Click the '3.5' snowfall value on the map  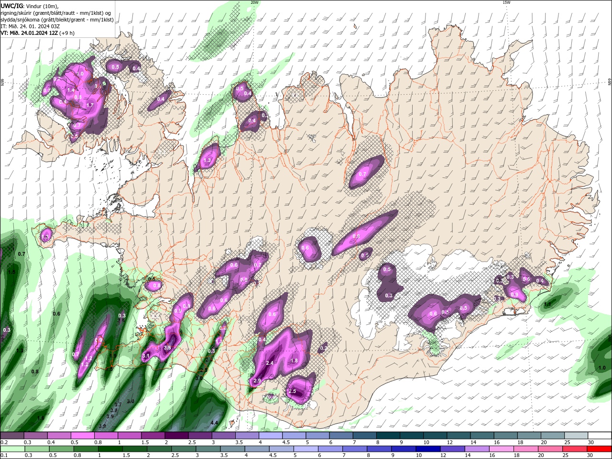click(x=167, y=348)
